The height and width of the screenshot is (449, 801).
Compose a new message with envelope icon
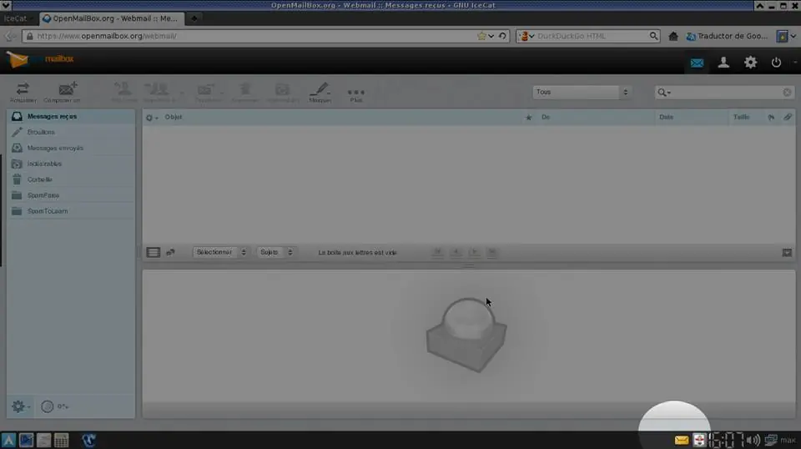[62, 92]
